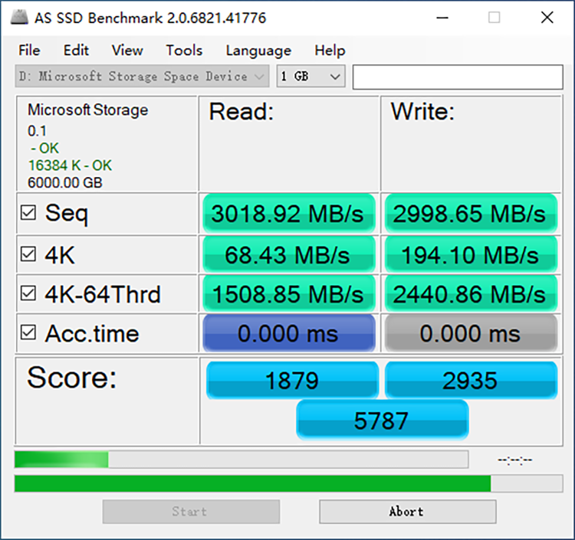Click the AS SSD Benchmark drive icon in title bar
The height and width of the screenshot is (540, 575).
19,17
